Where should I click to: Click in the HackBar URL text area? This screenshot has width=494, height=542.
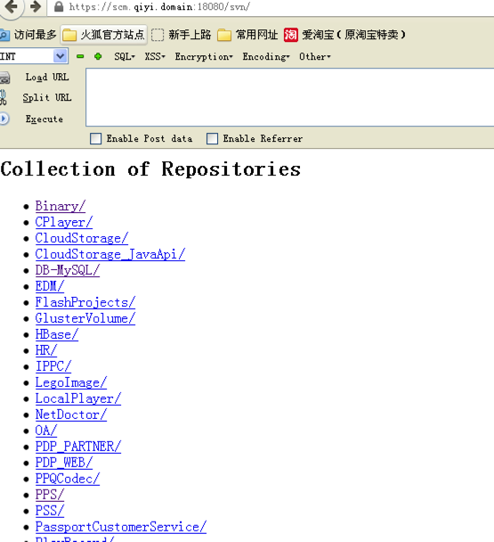pos(289,97)
